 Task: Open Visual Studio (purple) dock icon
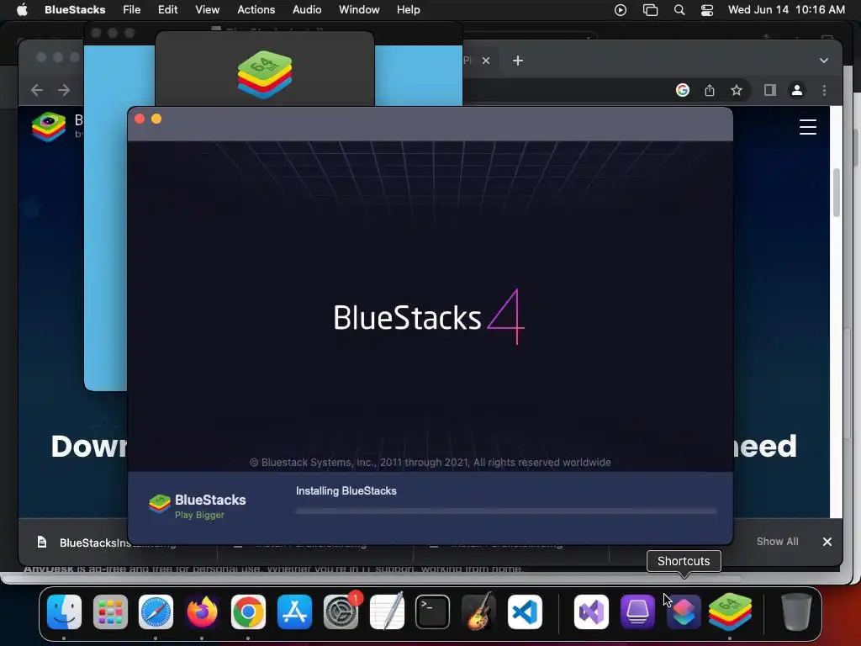pos(591,612)
